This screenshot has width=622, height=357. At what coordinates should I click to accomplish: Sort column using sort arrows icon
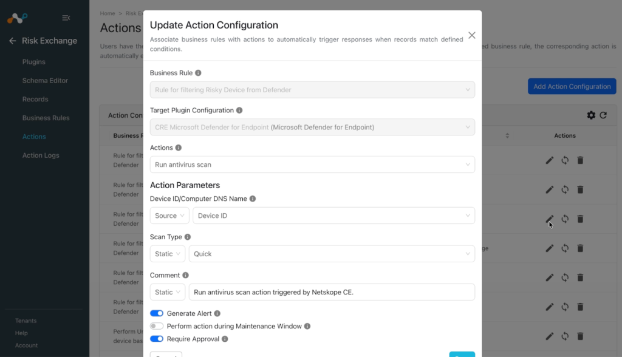tap(507, 135)
